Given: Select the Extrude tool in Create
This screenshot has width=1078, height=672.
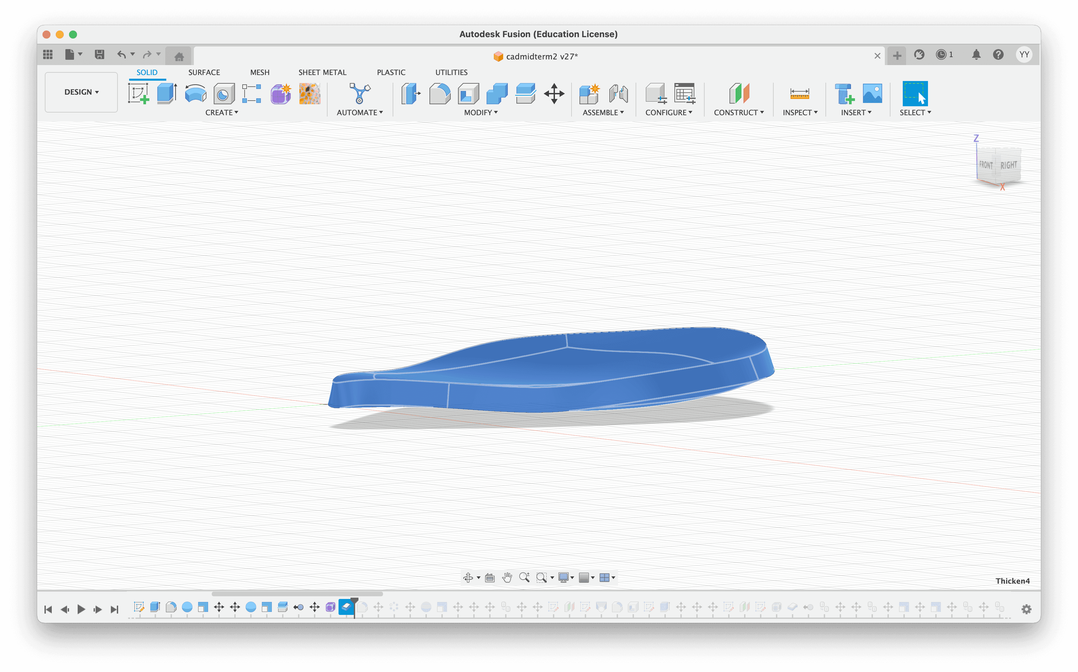Looking at the screenshot, I should (167, 93).
